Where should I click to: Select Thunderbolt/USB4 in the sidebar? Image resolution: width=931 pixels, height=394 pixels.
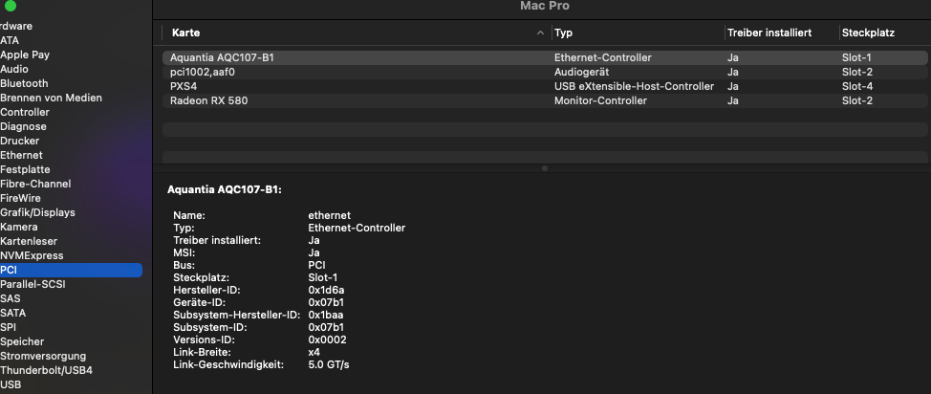tap(46, 370)
